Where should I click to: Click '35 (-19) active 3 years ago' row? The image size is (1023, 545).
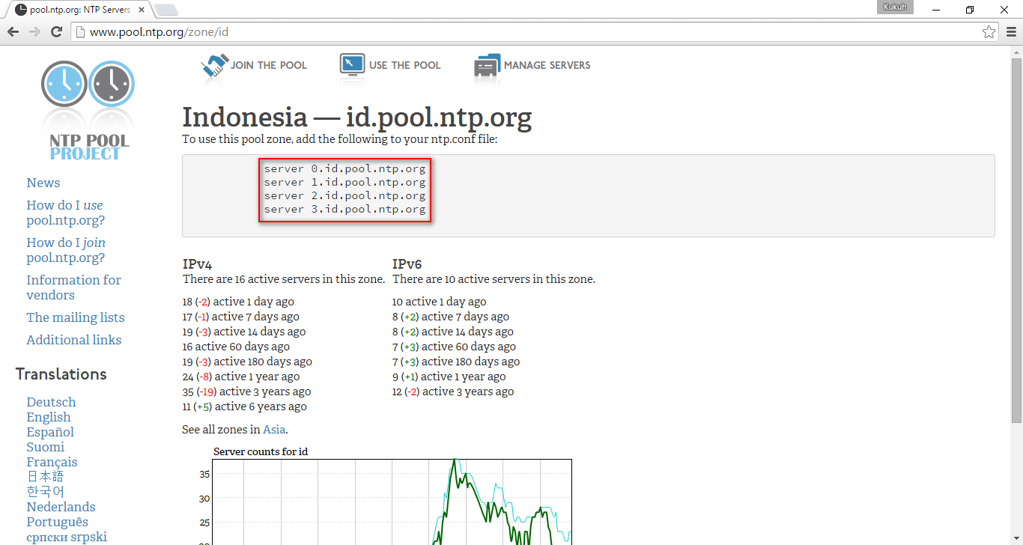pyautogui.click(x=246, y=392)
